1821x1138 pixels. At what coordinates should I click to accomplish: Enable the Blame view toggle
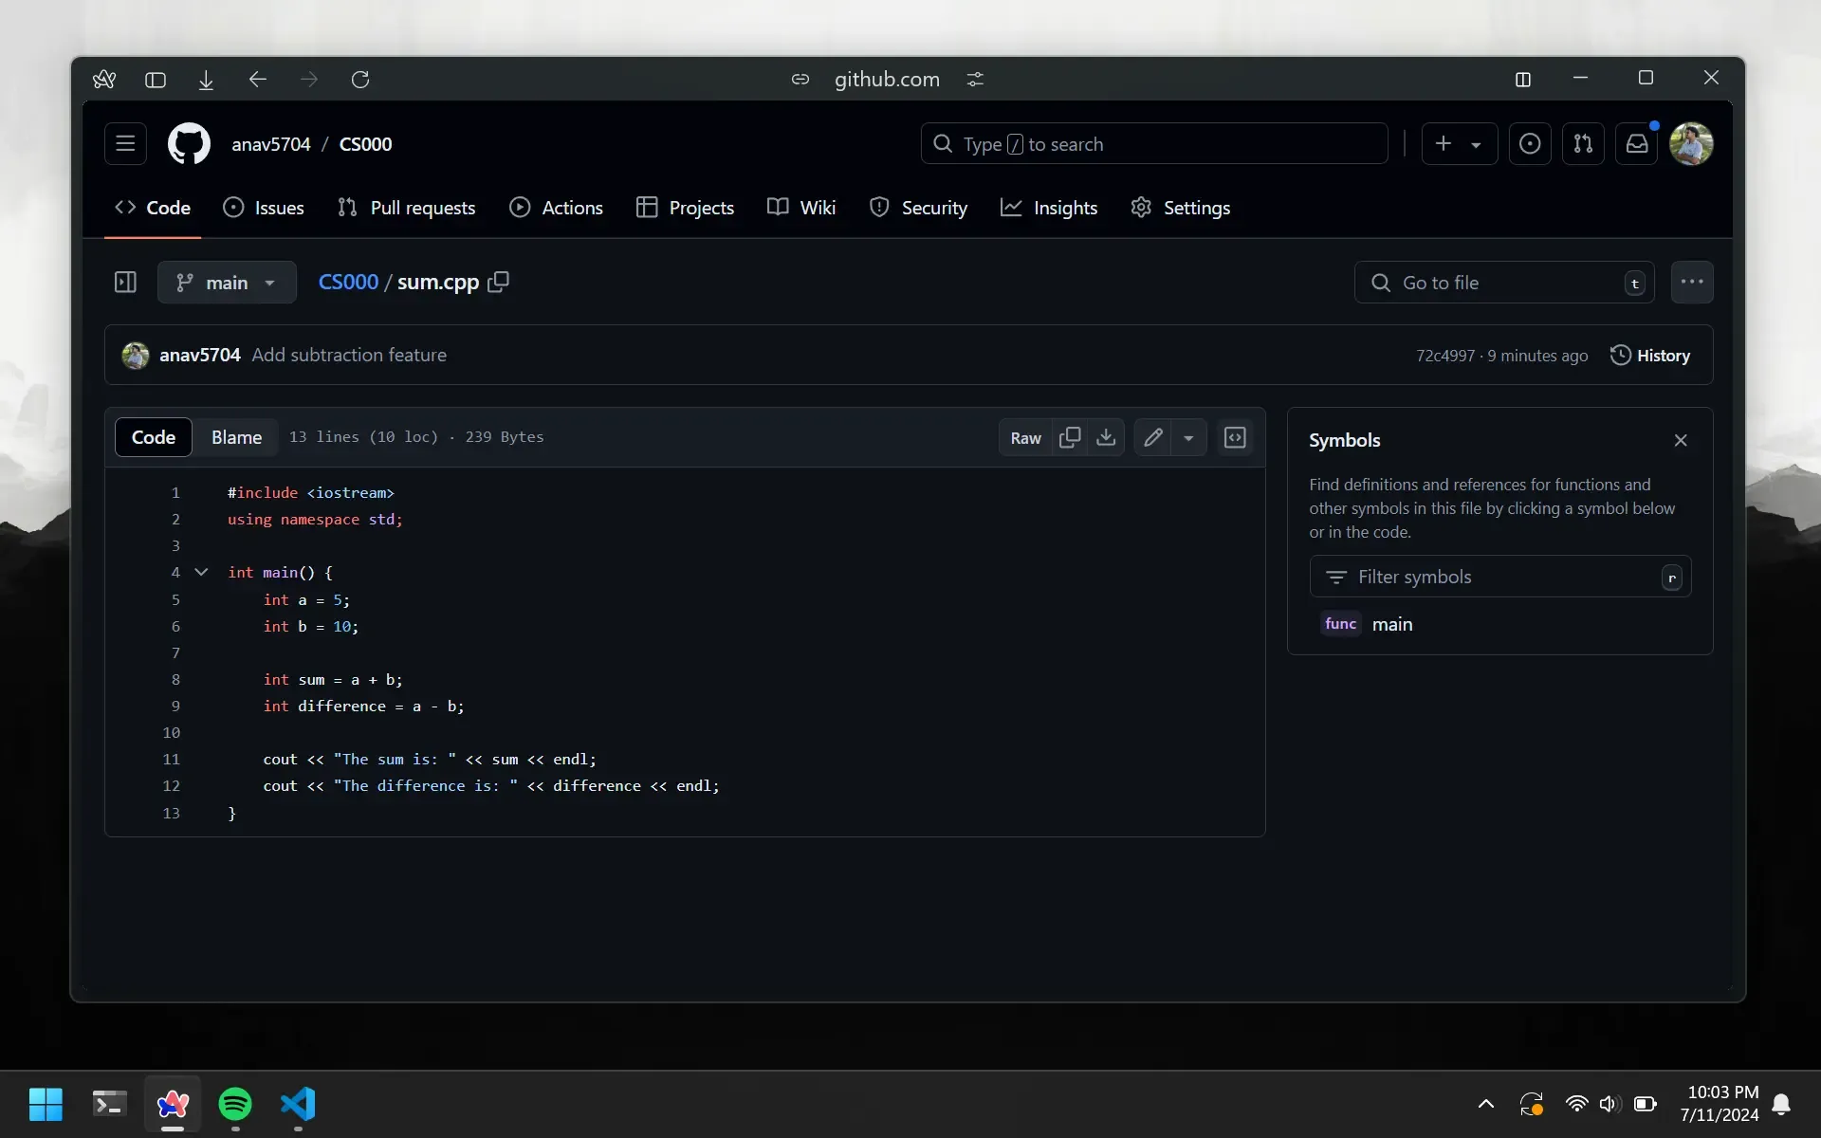(236, 436)
